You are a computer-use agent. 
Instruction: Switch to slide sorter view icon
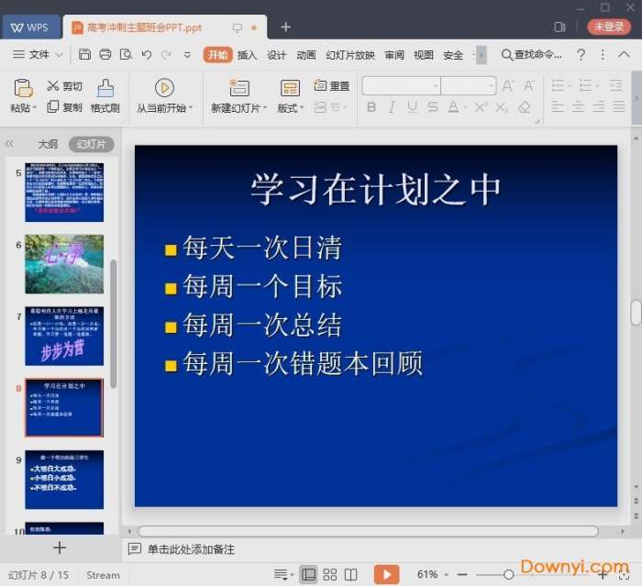pos(330,575)
